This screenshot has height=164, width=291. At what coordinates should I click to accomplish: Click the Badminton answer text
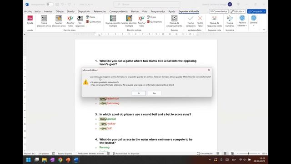[x=112, y=98]
